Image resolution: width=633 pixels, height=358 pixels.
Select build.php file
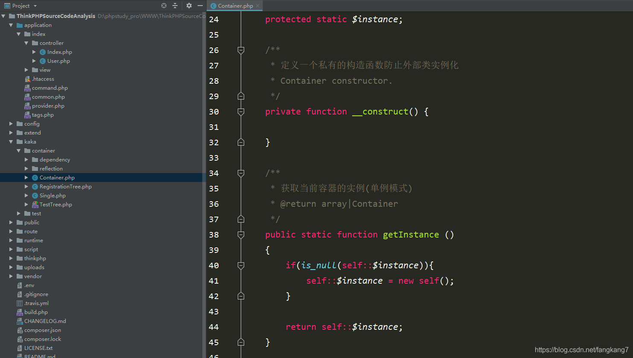(36, 312)
